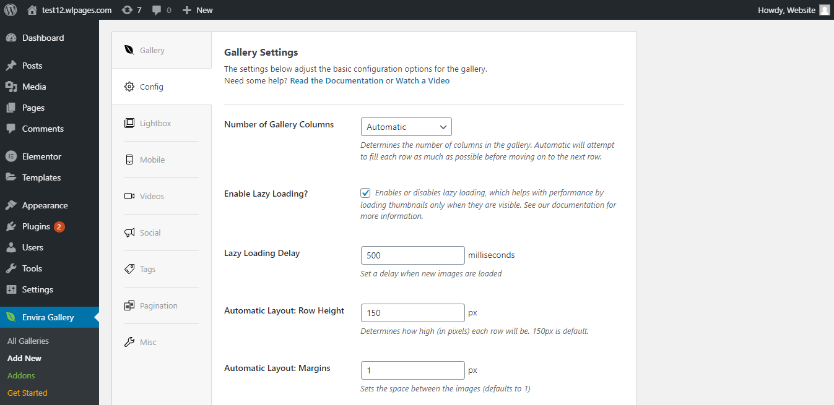Open the Number of Gallery Columns dropdown
Image resolution: width=834 pixels, height=405 pixels.
pyautogui.click(x=406, y=127)
